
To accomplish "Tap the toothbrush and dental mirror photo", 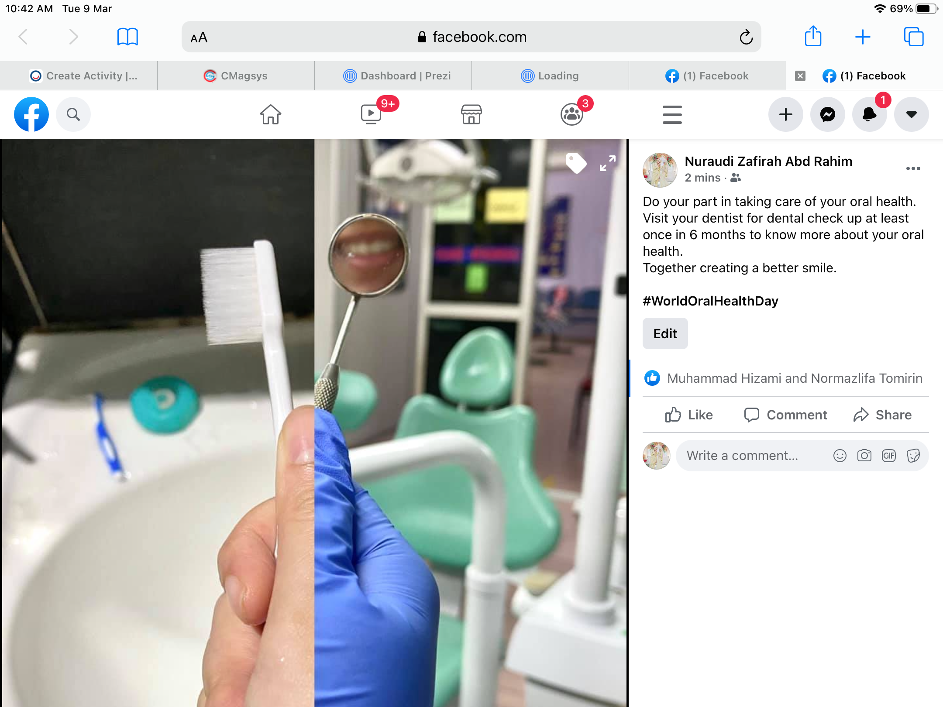I will pos(313,423).
